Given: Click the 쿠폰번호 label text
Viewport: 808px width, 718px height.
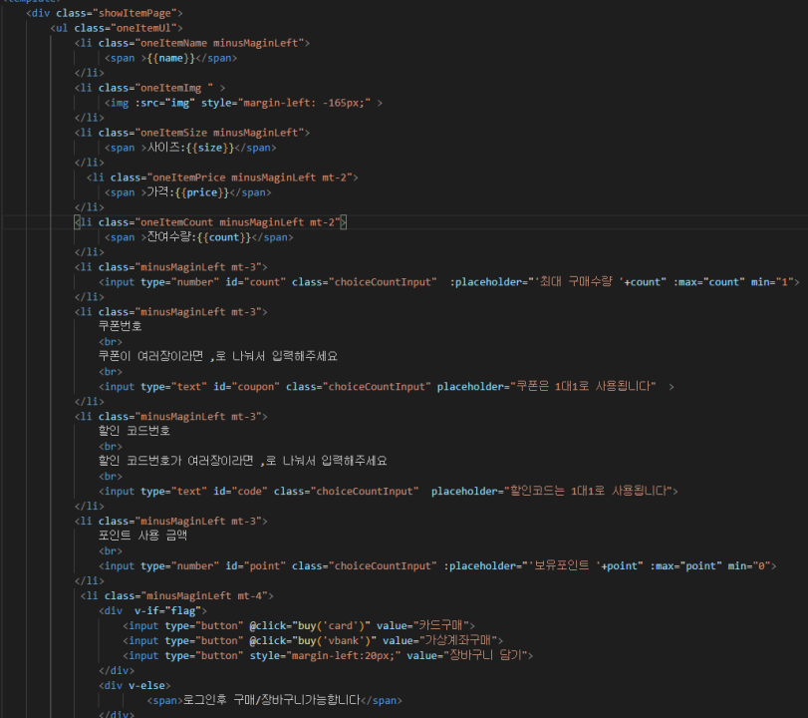Looking at the screenshot, I should (121, 326).
